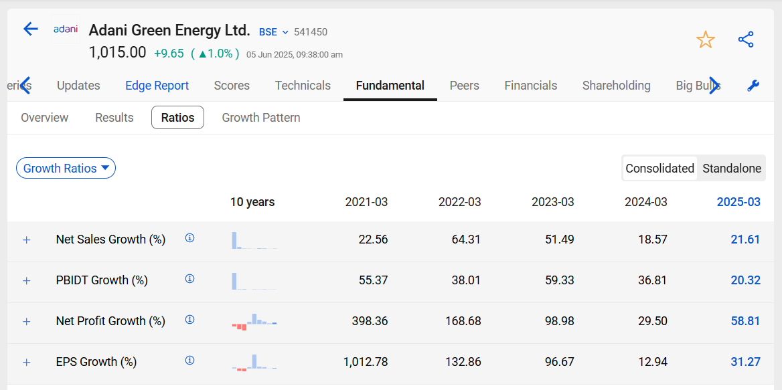This screenshot has height=390, width=782.
Task: Click PBIDT Growth 2025-03 value 20.32
Action: coord(746,280)
